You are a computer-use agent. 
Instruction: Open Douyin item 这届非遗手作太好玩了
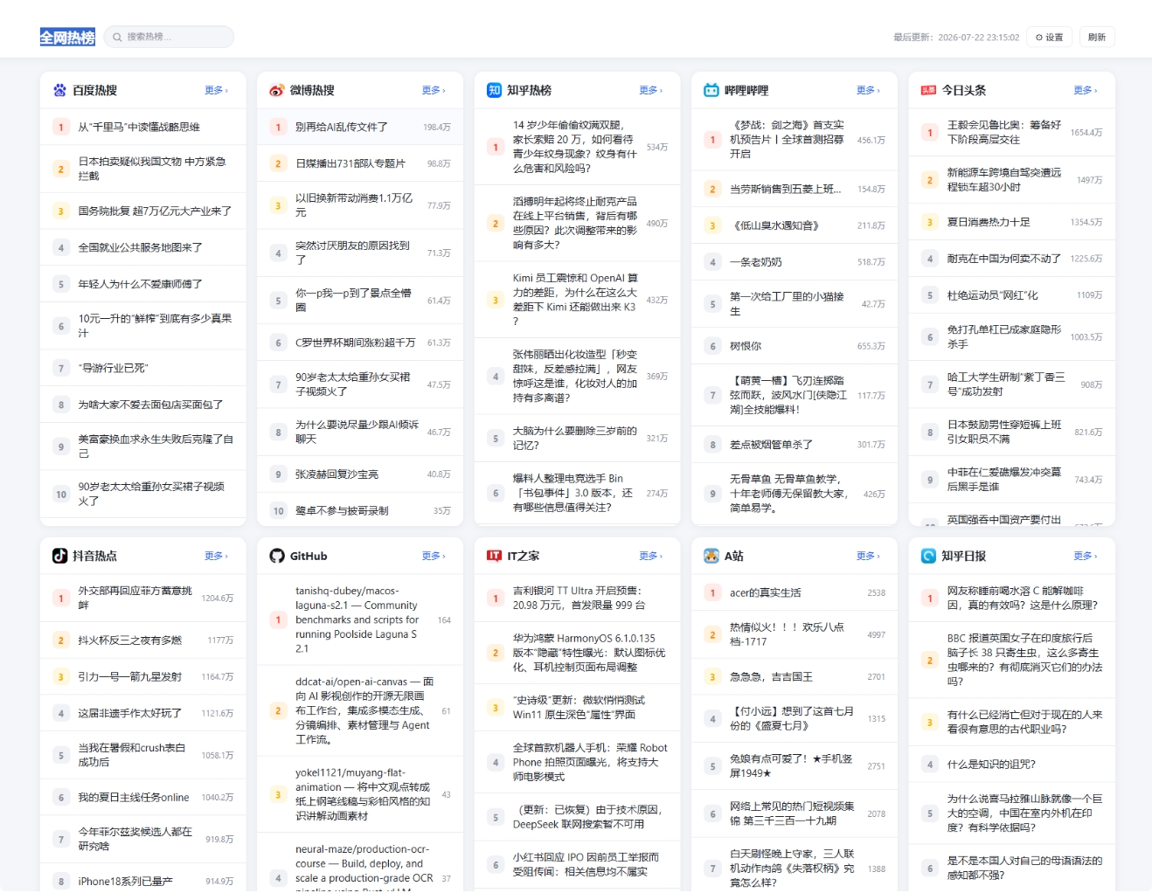coord(143,713)
